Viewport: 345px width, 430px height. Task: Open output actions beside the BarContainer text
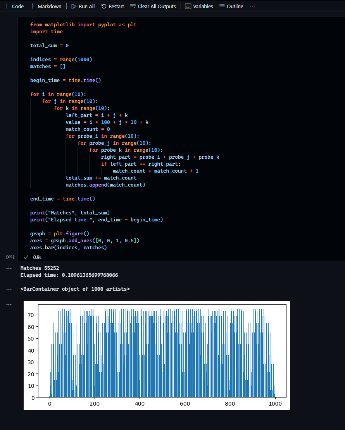(9, 289)
